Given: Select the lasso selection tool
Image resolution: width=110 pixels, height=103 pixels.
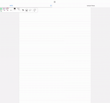Looking at the screenshot, I should 30,10.
